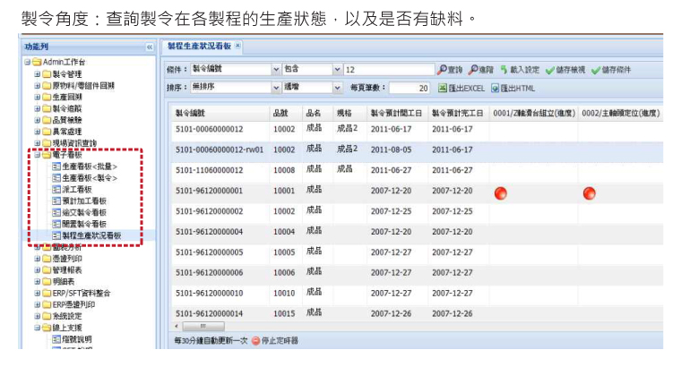Viewport: 681px width, 367px height.
Task: Open the 無排序 sort field dropdown
Action: tap(275, 88)
